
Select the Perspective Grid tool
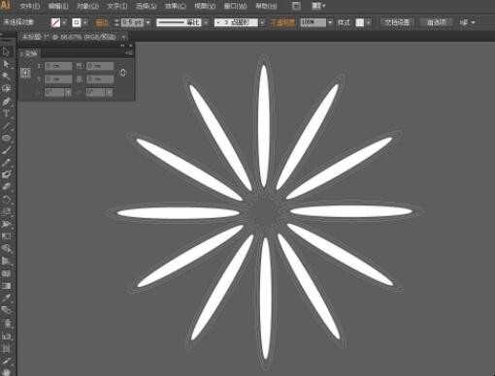[6, 261]
